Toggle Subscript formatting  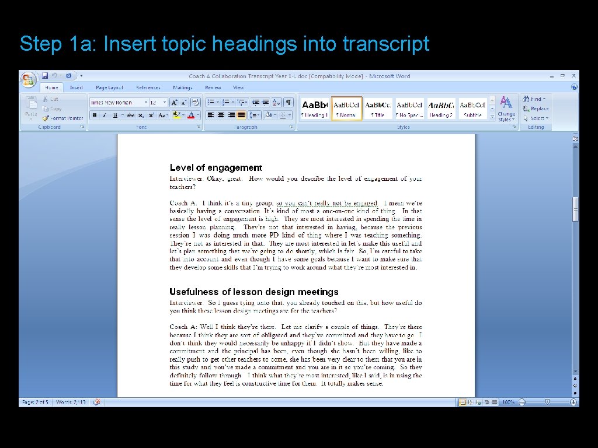coord(141,115)
